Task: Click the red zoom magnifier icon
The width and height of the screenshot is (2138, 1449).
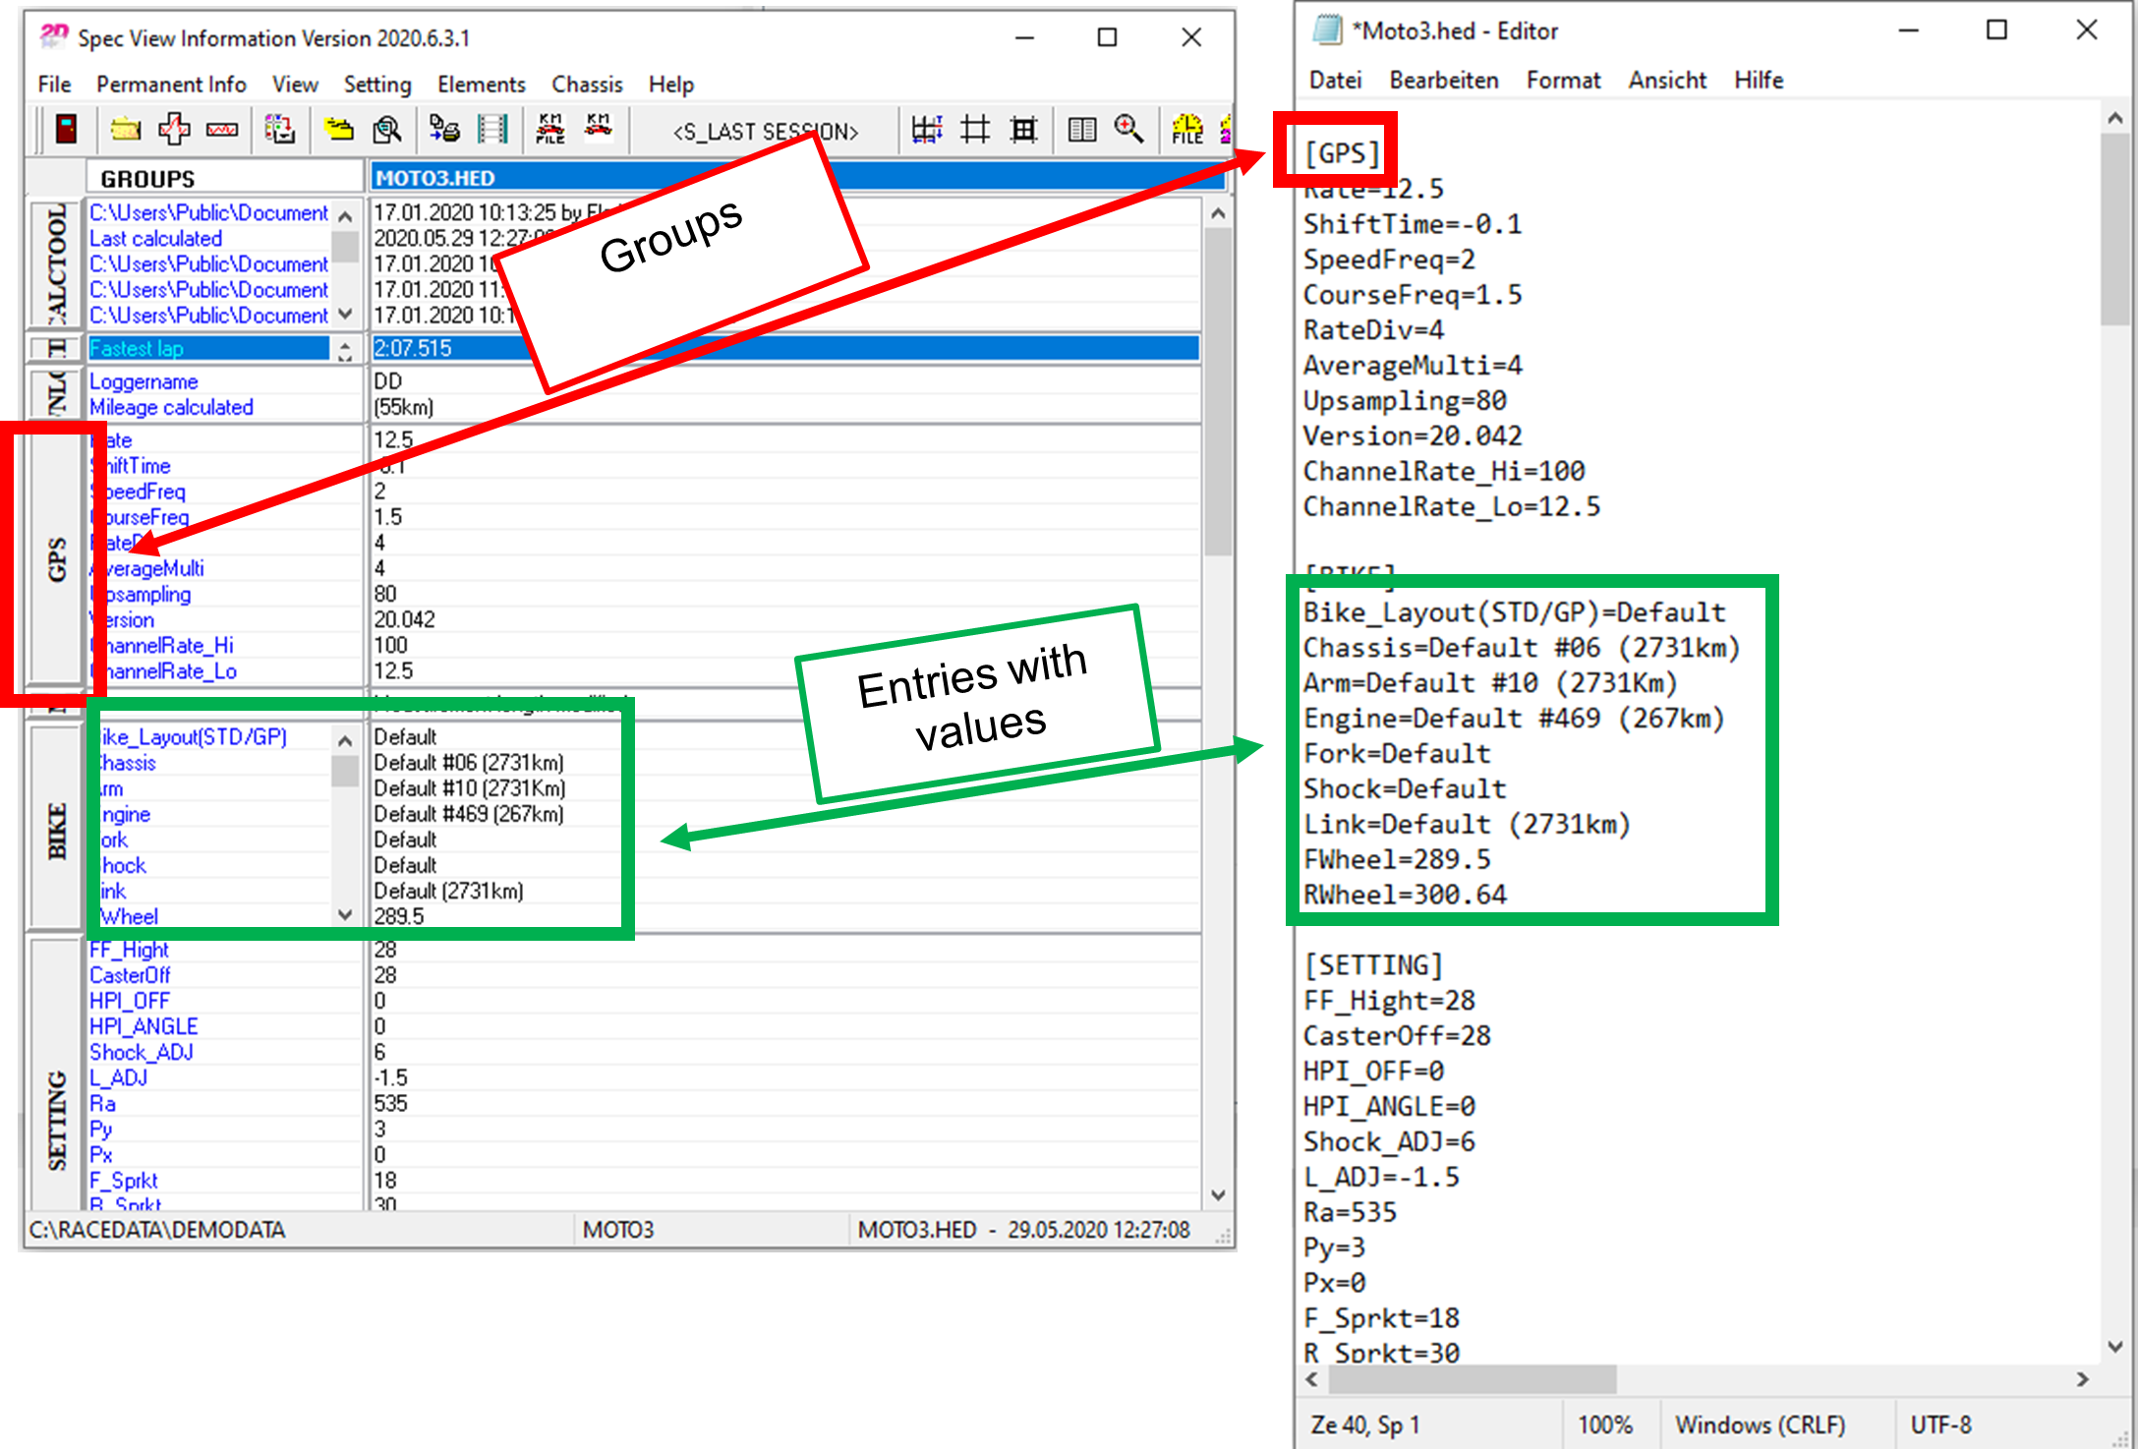Action: [x=1128, y=129]
